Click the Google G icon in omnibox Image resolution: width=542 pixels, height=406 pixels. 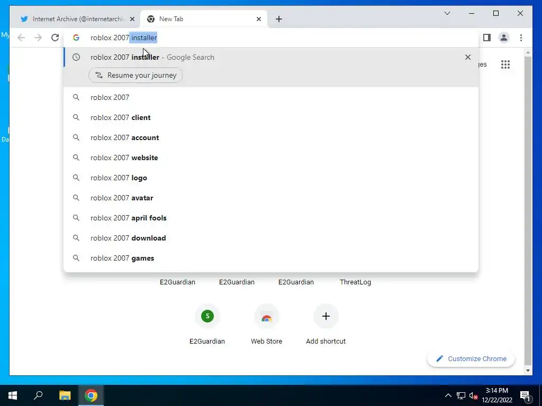76,38
